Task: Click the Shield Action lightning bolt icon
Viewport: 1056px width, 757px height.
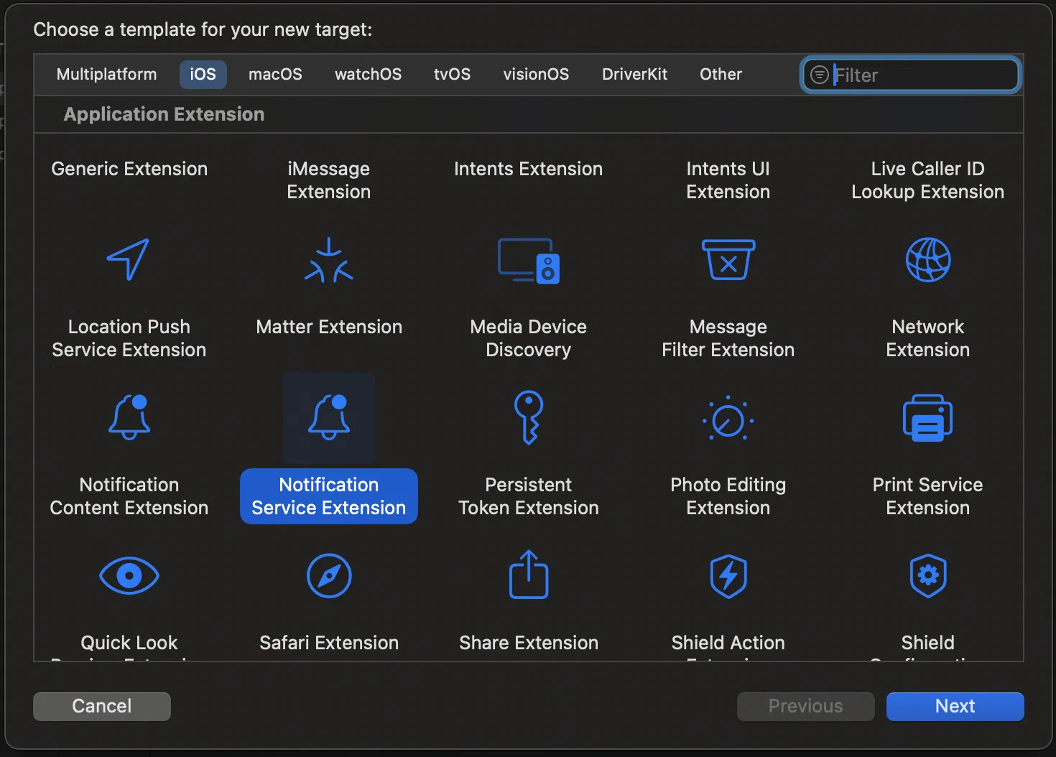Action: click(728, 576)
